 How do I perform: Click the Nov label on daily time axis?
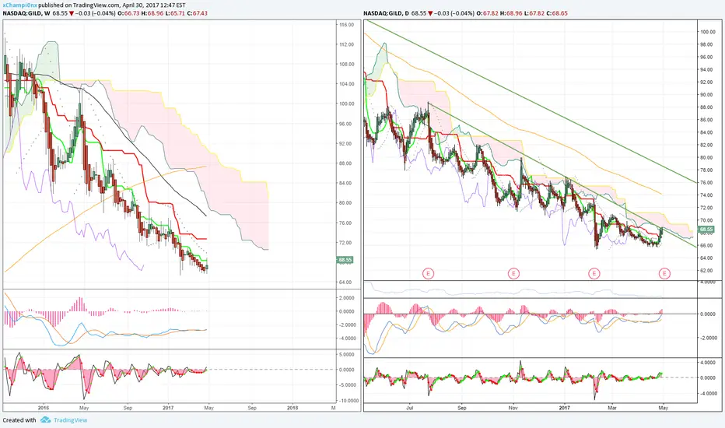(x=513, y=408)
